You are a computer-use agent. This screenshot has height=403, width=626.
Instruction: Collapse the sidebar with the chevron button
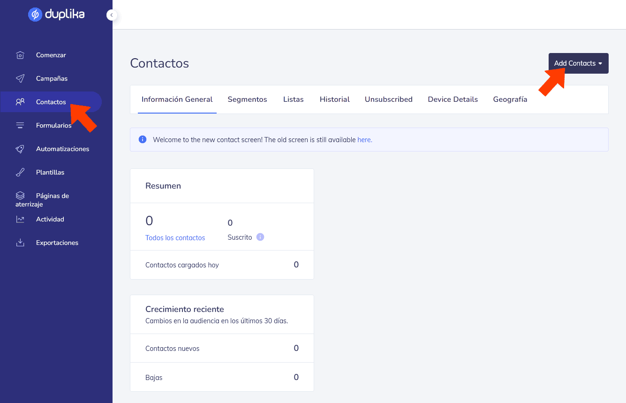112,15
